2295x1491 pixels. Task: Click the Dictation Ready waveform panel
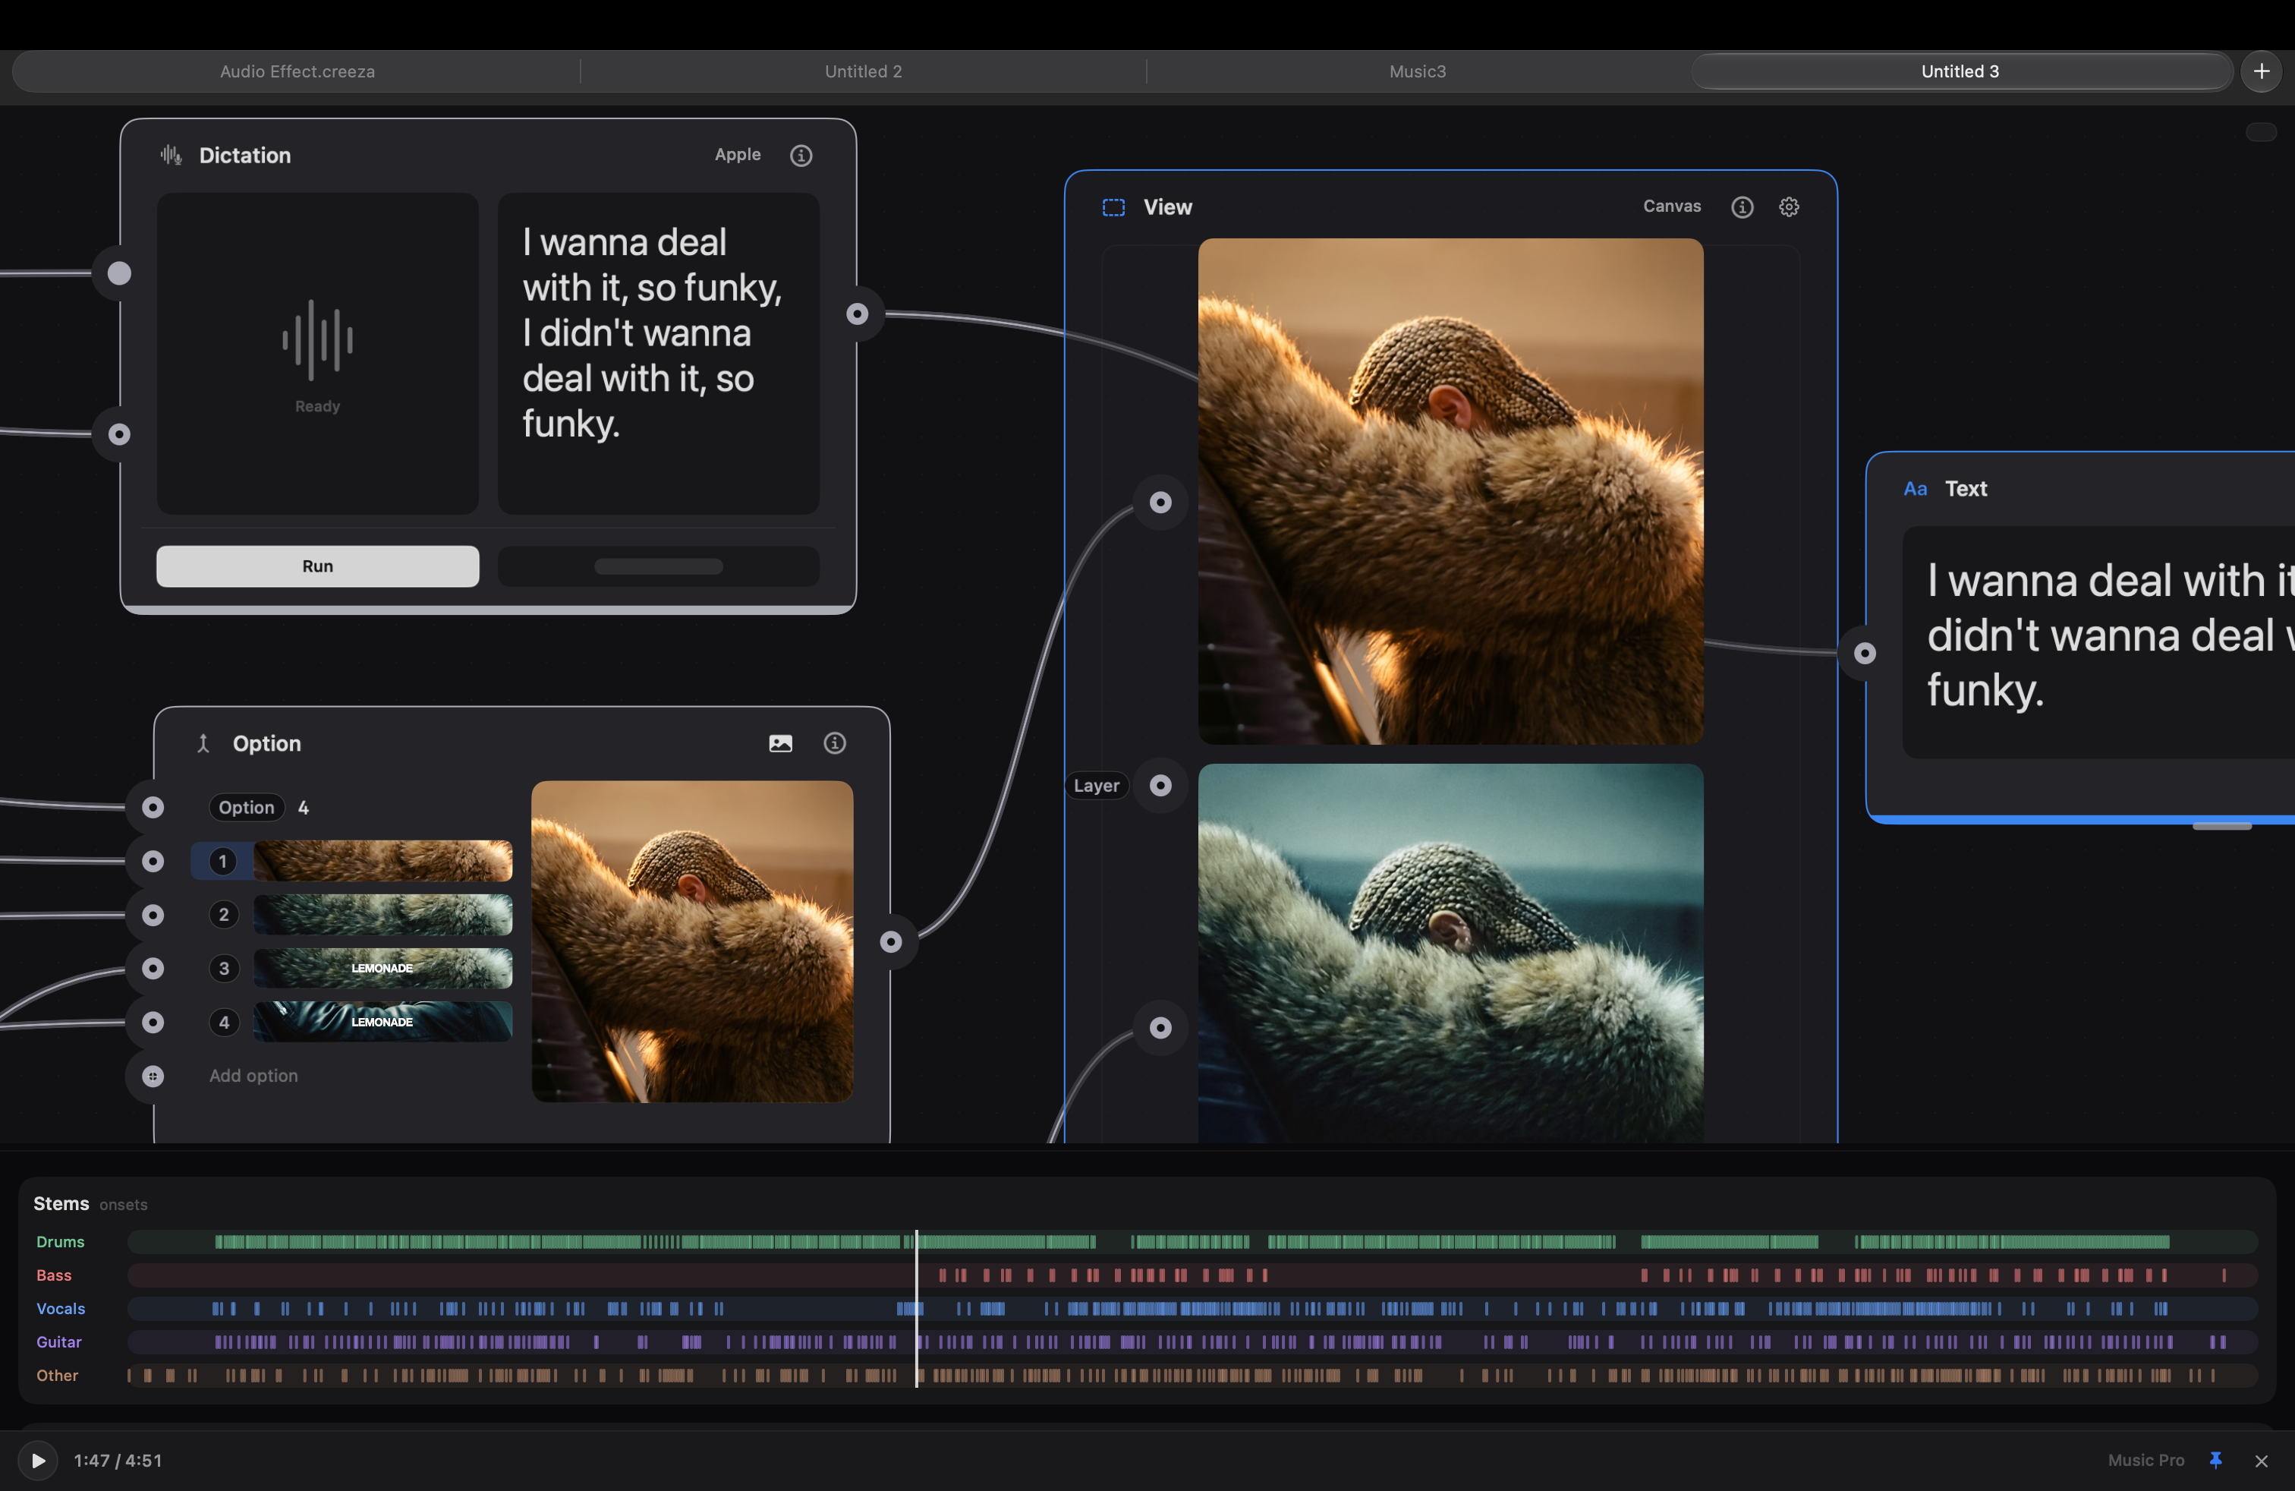[317, 354]
